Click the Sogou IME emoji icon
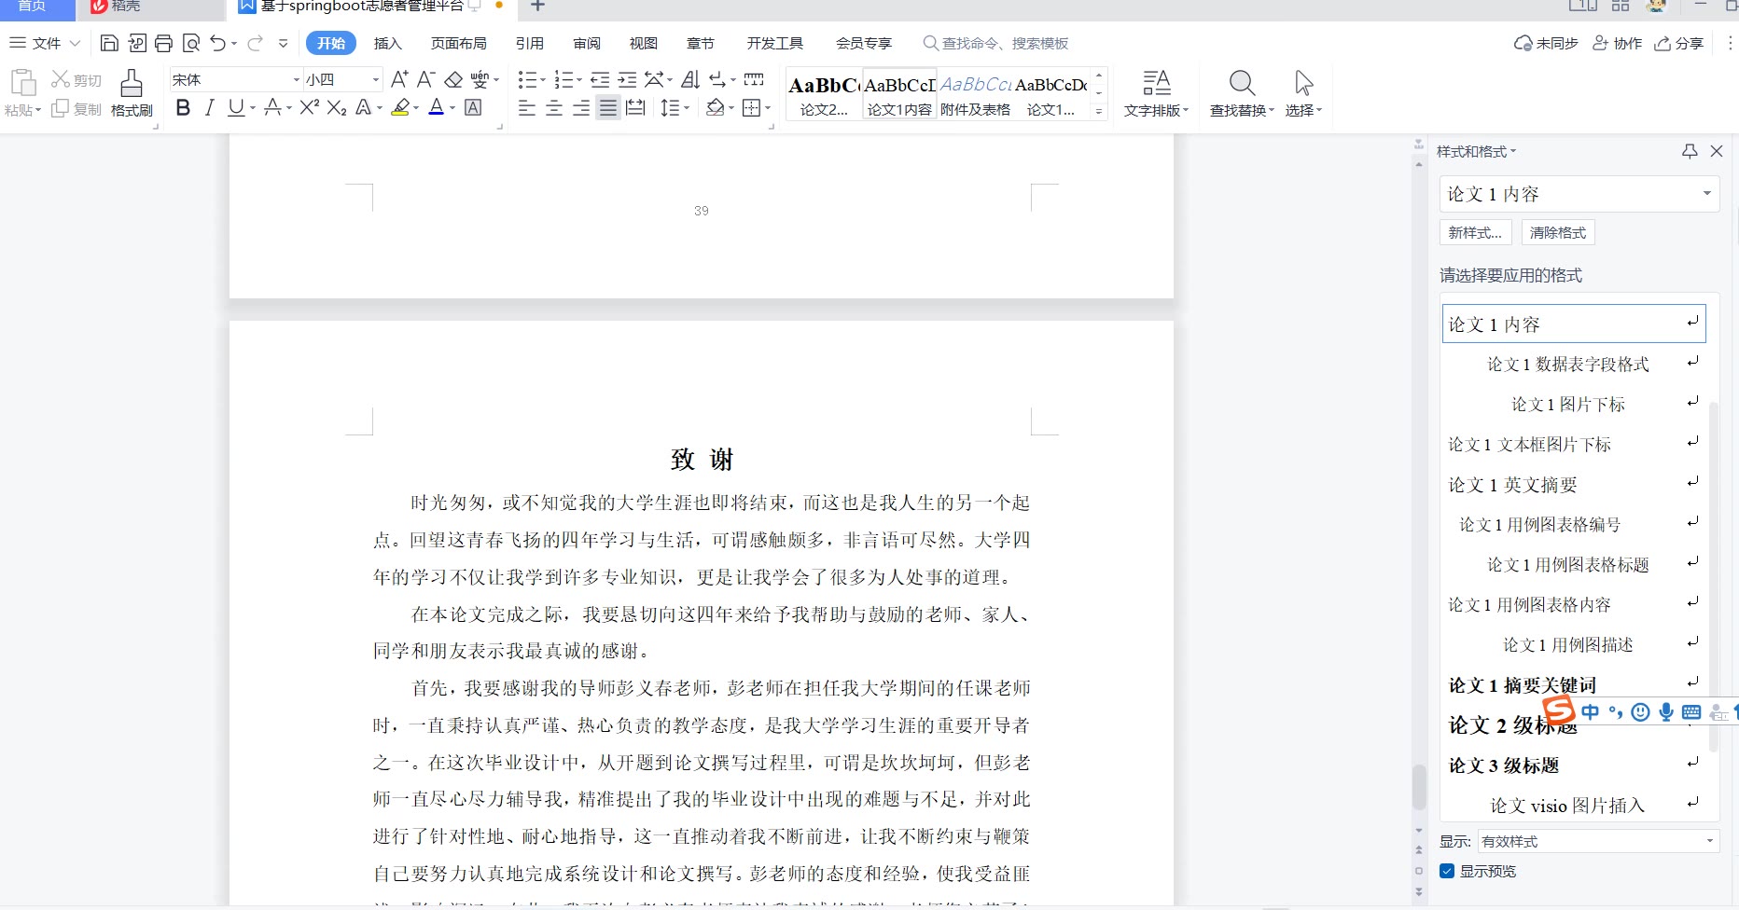The height and width of the screenshot is (910, 1739). coord(1641,712)
